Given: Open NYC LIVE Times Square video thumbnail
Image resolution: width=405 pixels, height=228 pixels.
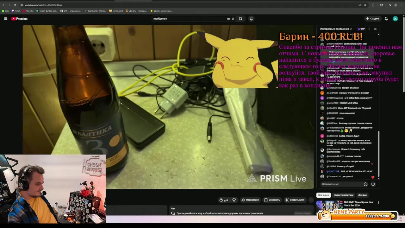Looking at the screenshot, I should click(329, 205).
